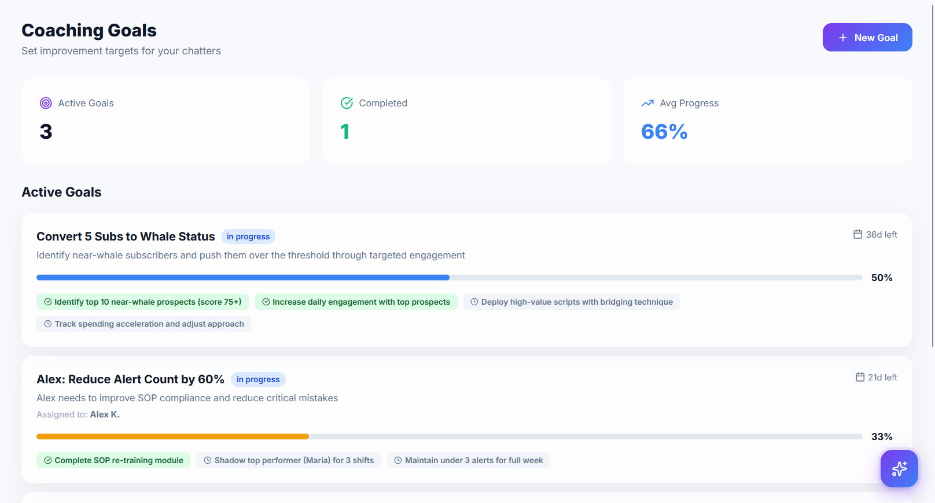Toggle the Identify top 10 near-whale prospects step
The width and height of the screenshot is (935, 503).
click(142, 302)
